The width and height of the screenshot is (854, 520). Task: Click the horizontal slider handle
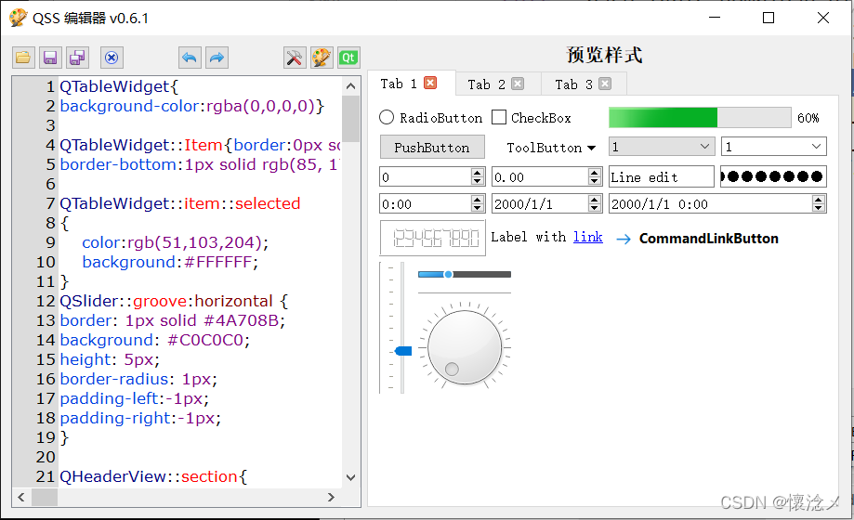pos(448,275)
